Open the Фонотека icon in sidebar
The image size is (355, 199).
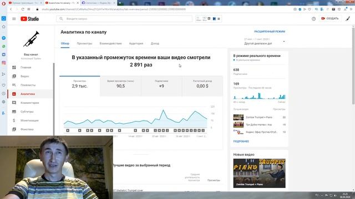point(14,129)
